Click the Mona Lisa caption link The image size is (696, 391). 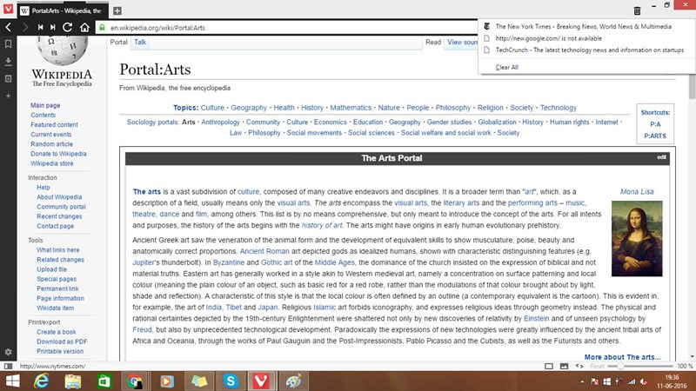click(x=637, y=191)
